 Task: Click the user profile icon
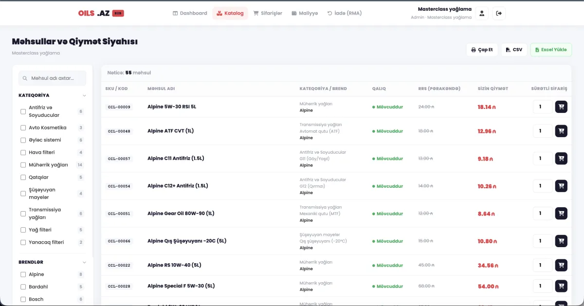(482, 14)
